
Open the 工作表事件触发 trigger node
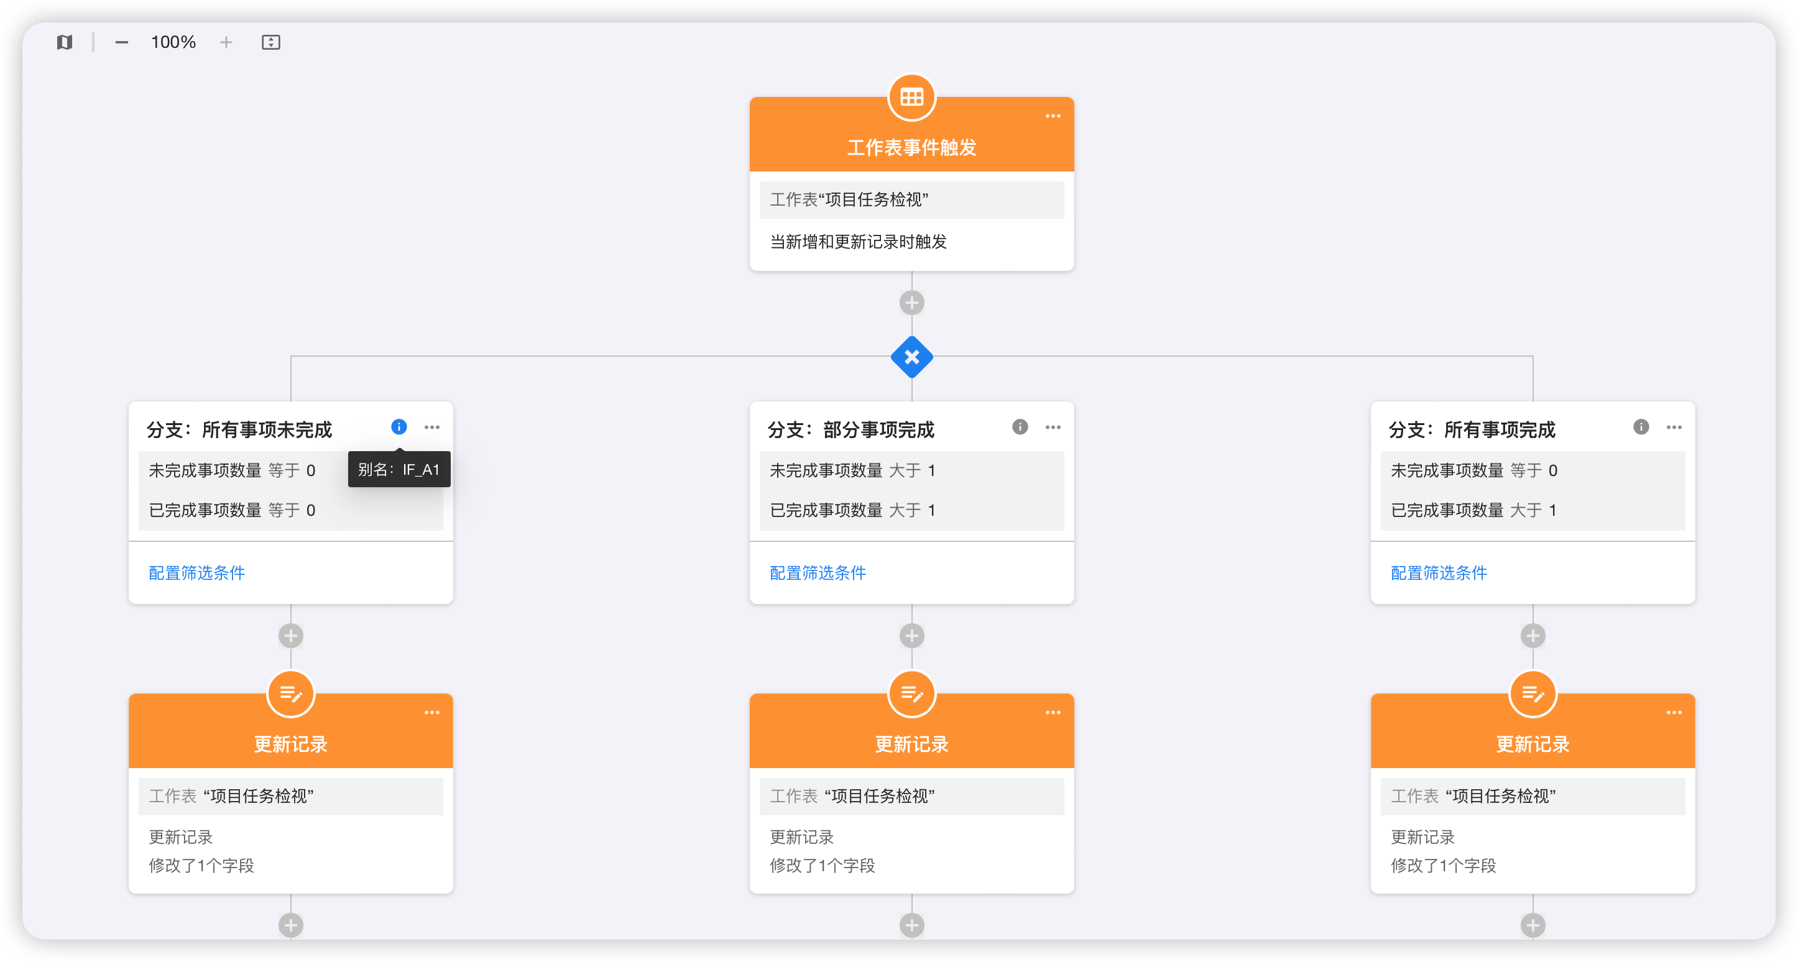(911, 147)
